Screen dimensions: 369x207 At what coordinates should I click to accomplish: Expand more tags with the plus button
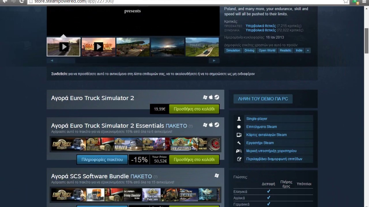pyautogui.click(x=308, y=50)
